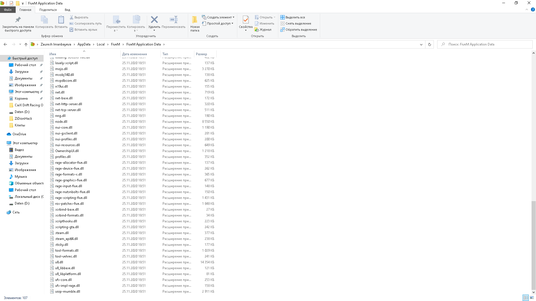Go up one folder level arrow
536x301 pixels.
tap(26, 44)
